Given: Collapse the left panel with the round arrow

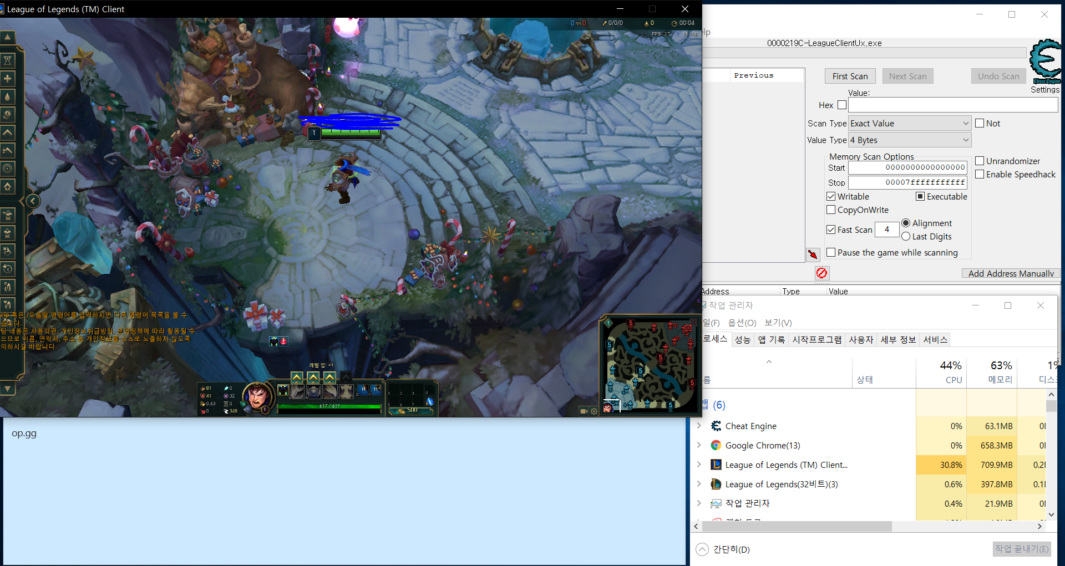Looking at the screenshot, I should (33, 201).
